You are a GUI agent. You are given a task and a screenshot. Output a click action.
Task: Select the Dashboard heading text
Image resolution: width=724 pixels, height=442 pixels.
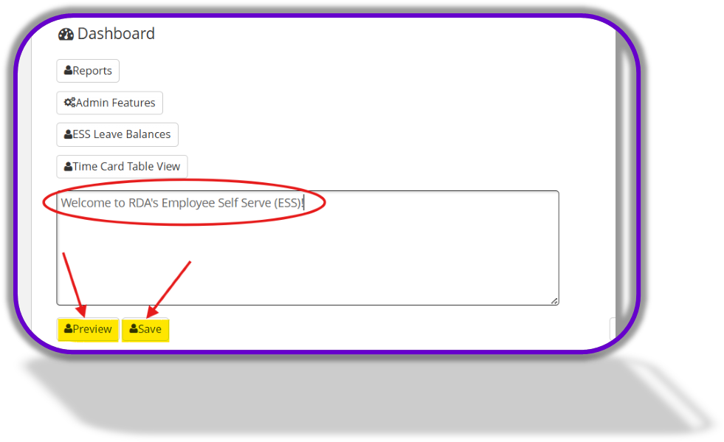point(116,34)
